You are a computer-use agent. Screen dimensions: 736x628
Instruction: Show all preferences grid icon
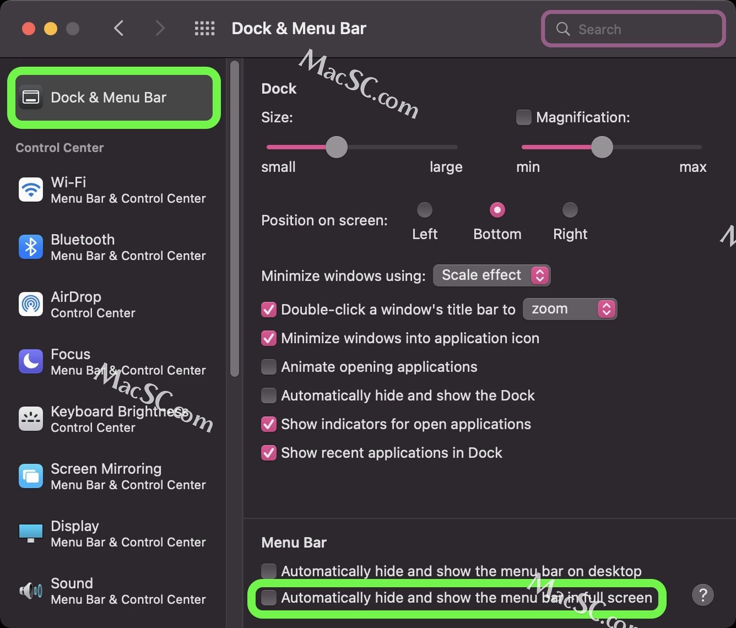(x=205, y=29)
